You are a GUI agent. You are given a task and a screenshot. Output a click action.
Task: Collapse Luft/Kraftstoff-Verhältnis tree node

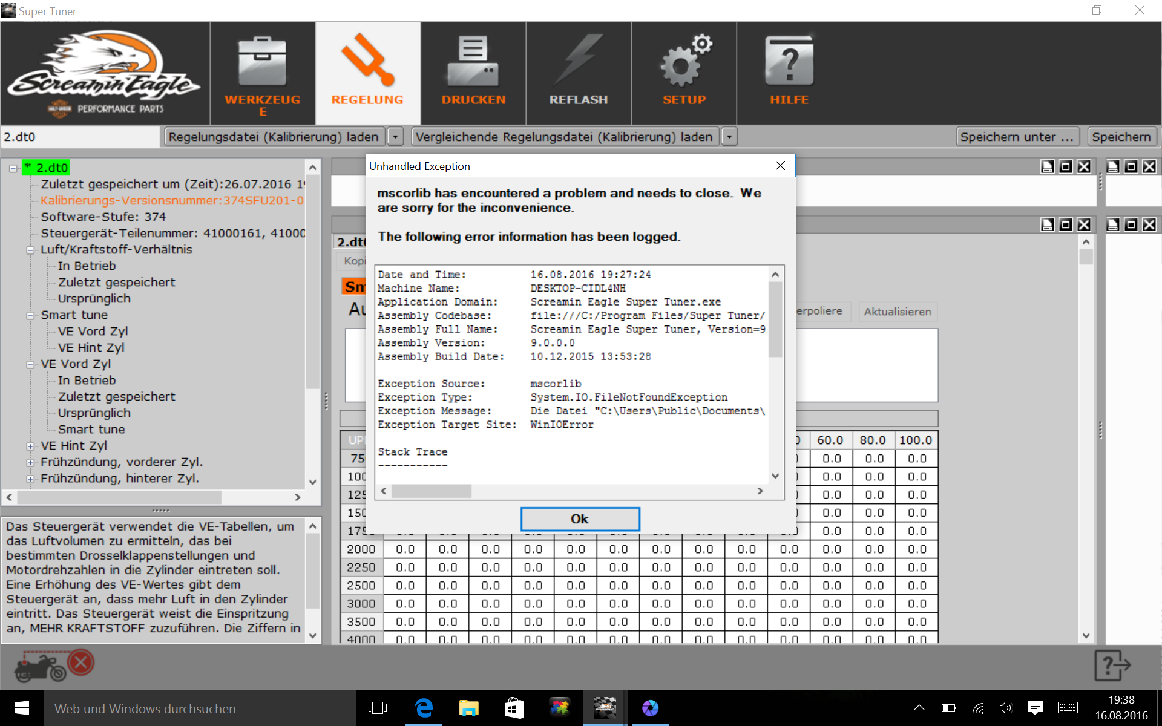coord(30,250)
